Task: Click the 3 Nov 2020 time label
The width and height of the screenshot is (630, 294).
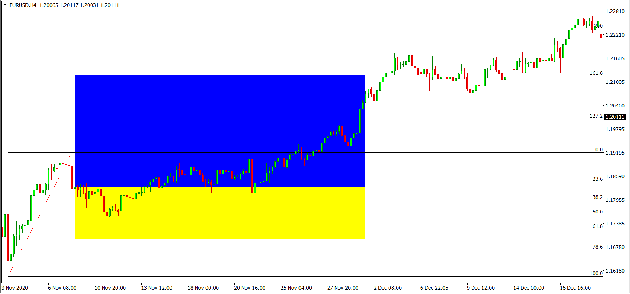Action: coord(15,288)
